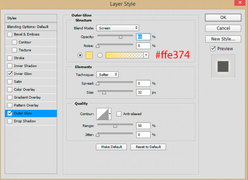Click the style preview square thumbnail
Image resolution: width=248 pixels, height=180 pixels.
[x=223, y=66]
